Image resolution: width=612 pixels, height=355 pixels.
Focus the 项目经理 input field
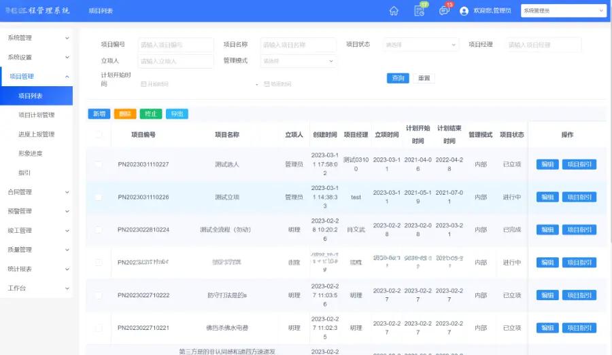tap(543, 45)
